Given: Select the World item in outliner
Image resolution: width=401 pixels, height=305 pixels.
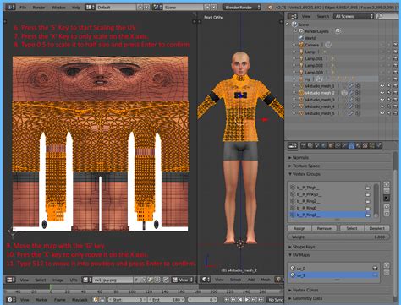Looking at the screenshot, I should click(310, 38).
